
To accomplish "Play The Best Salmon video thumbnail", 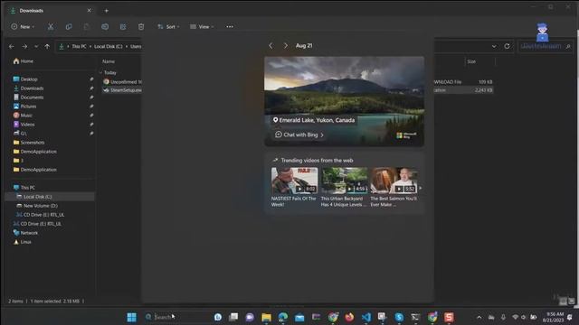I will point(394,181).
